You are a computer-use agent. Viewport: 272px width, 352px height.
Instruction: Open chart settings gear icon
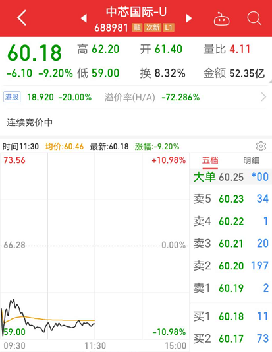pos(261,147)
